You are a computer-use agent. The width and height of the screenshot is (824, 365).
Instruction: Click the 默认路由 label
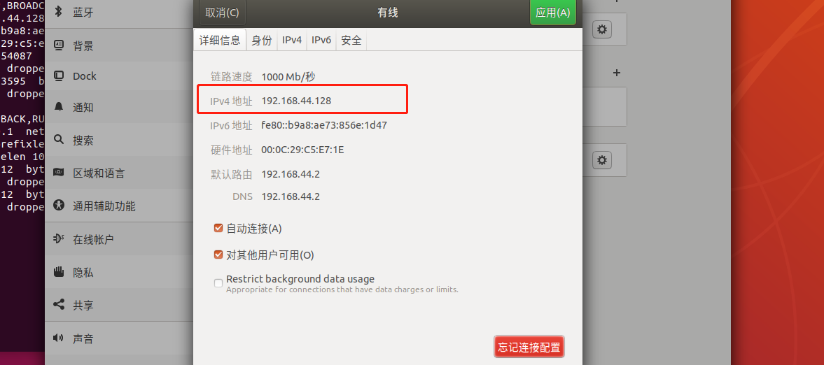(232, 174)
